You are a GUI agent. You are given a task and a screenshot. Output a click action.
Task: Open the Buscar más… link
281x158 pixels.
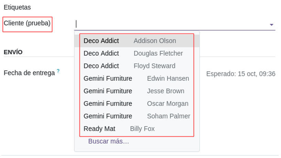click(108, 141)
